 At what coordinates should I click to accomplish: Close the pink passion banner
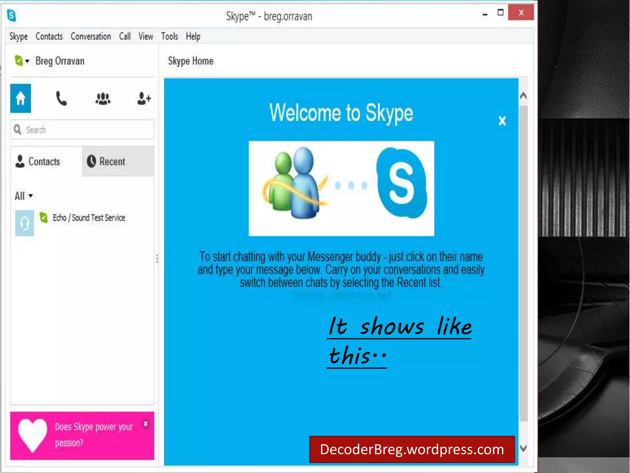146,424
